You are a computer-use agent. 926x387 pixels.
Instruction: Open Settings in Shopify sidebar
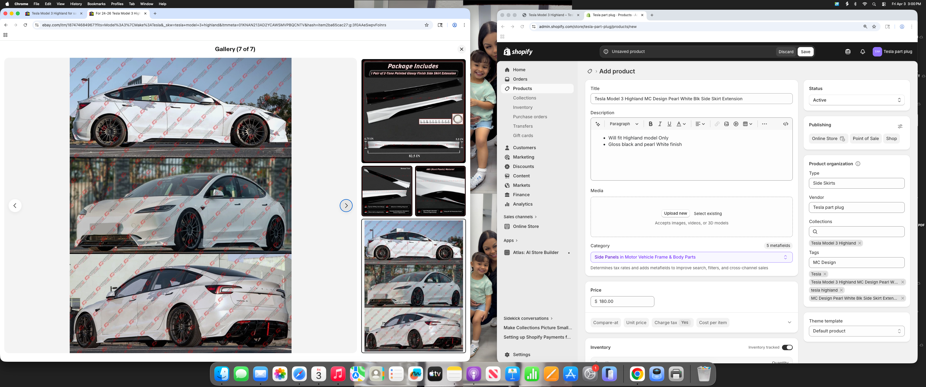point(521,355)
